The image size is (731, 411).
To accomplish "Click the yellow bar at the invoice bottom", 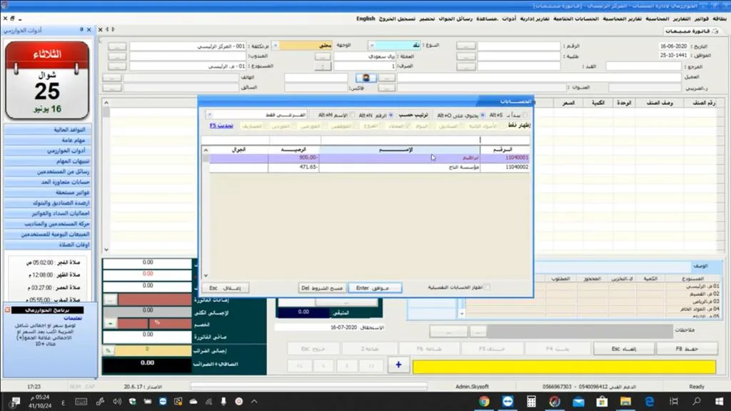I will click(x=564, y=367).
